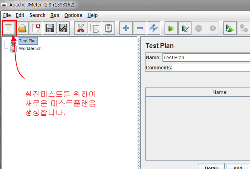Click the Name: column header of variables table
The height and width of the screenshot is (169, 250).
(x=220, y=92)
